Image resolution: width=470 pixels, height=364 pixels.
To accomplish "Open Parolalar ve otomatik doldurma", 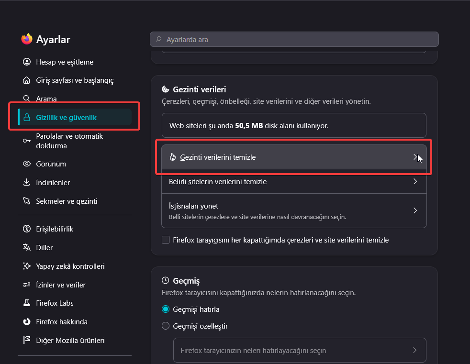I will [75, 141].
